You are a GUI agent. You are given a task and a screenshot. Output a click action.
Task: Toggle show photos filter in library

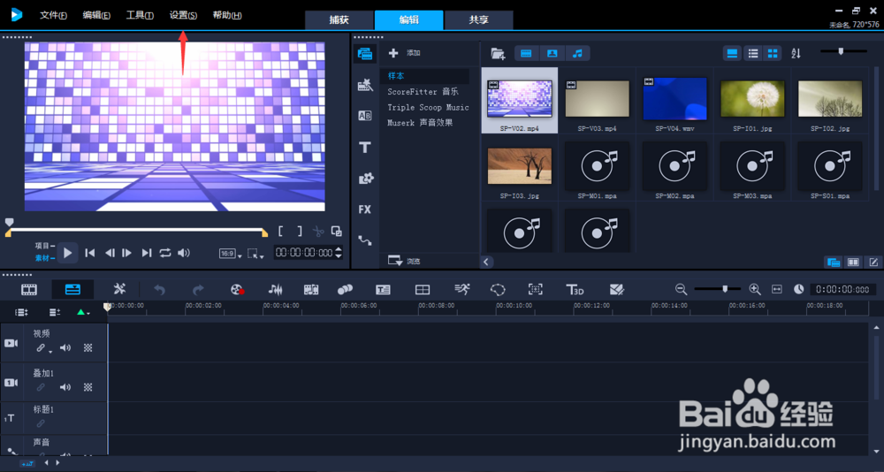pyautogui.click(x=552, y=54)
